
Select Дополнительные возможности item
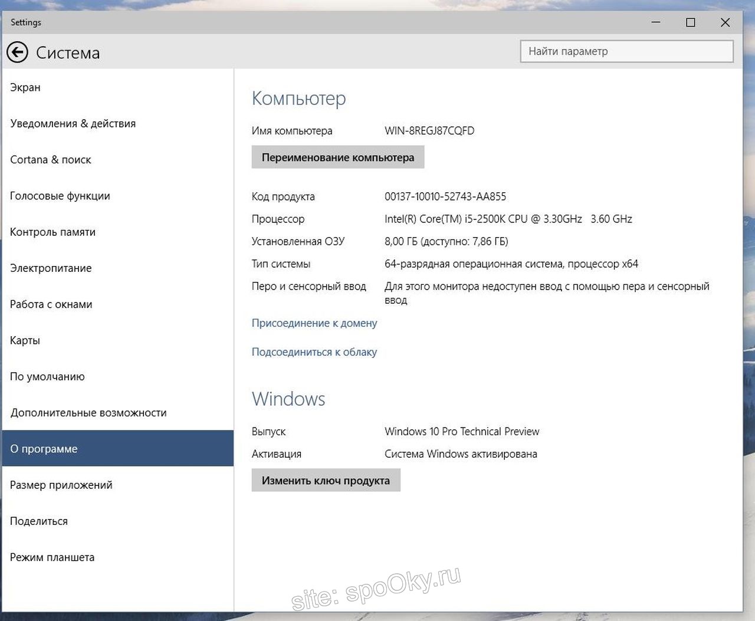click(x=118, y=413)
